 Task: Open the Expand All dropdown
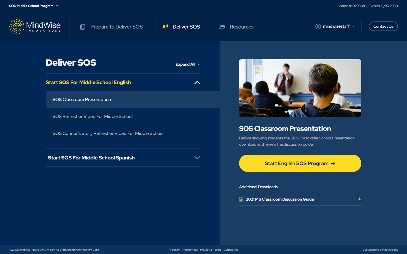point(188,64)
